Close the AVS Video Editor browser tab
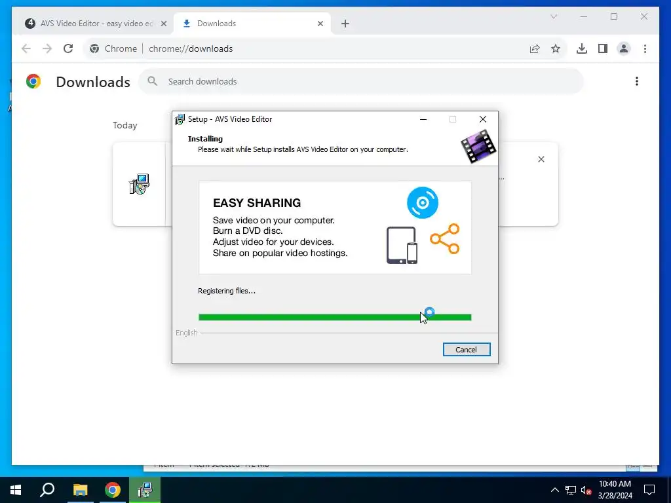The width and height of the screenshot is (671, 503). click(x=163, y=24)
